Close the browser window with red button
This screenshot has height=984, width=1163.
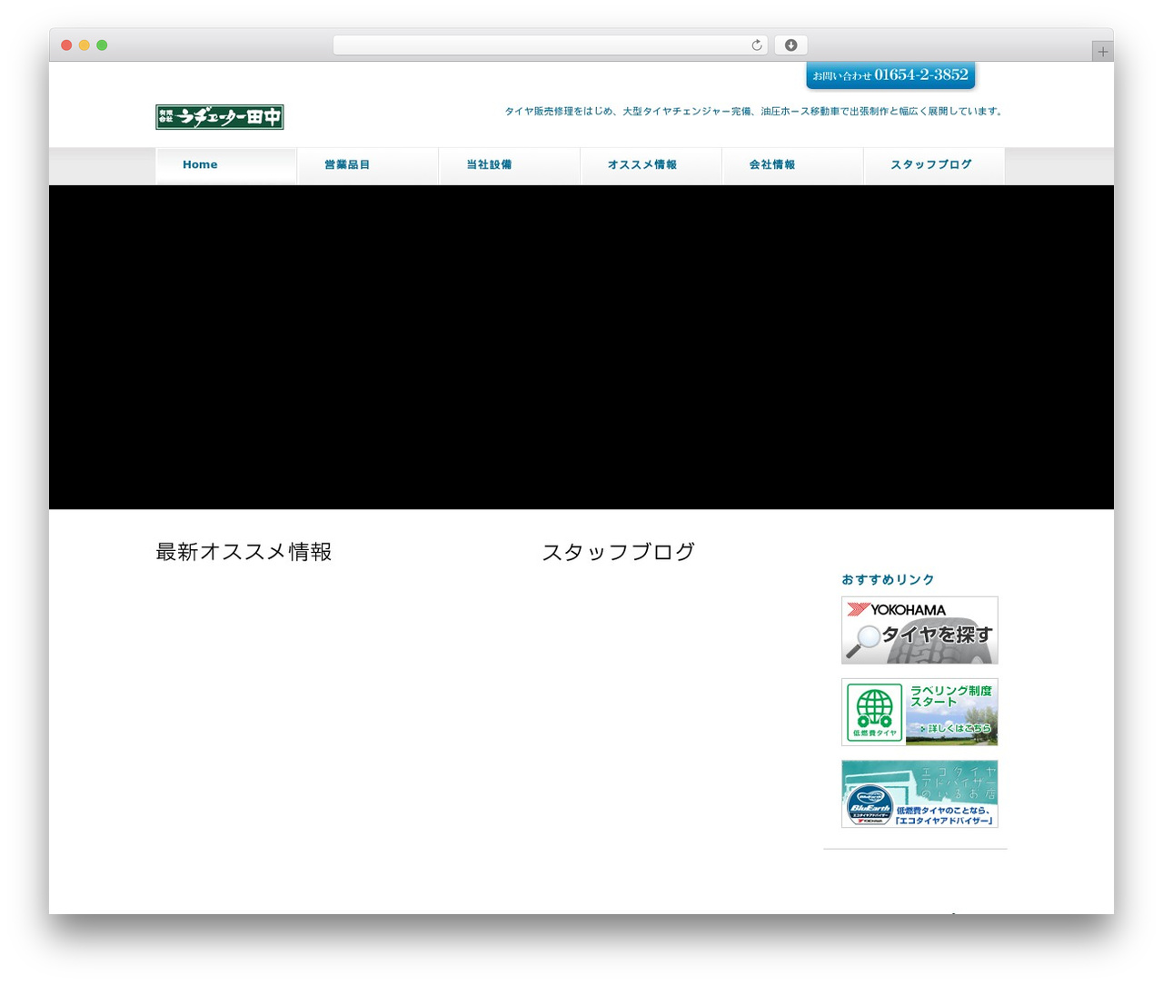pyautogui.click(x=66, y=45)
